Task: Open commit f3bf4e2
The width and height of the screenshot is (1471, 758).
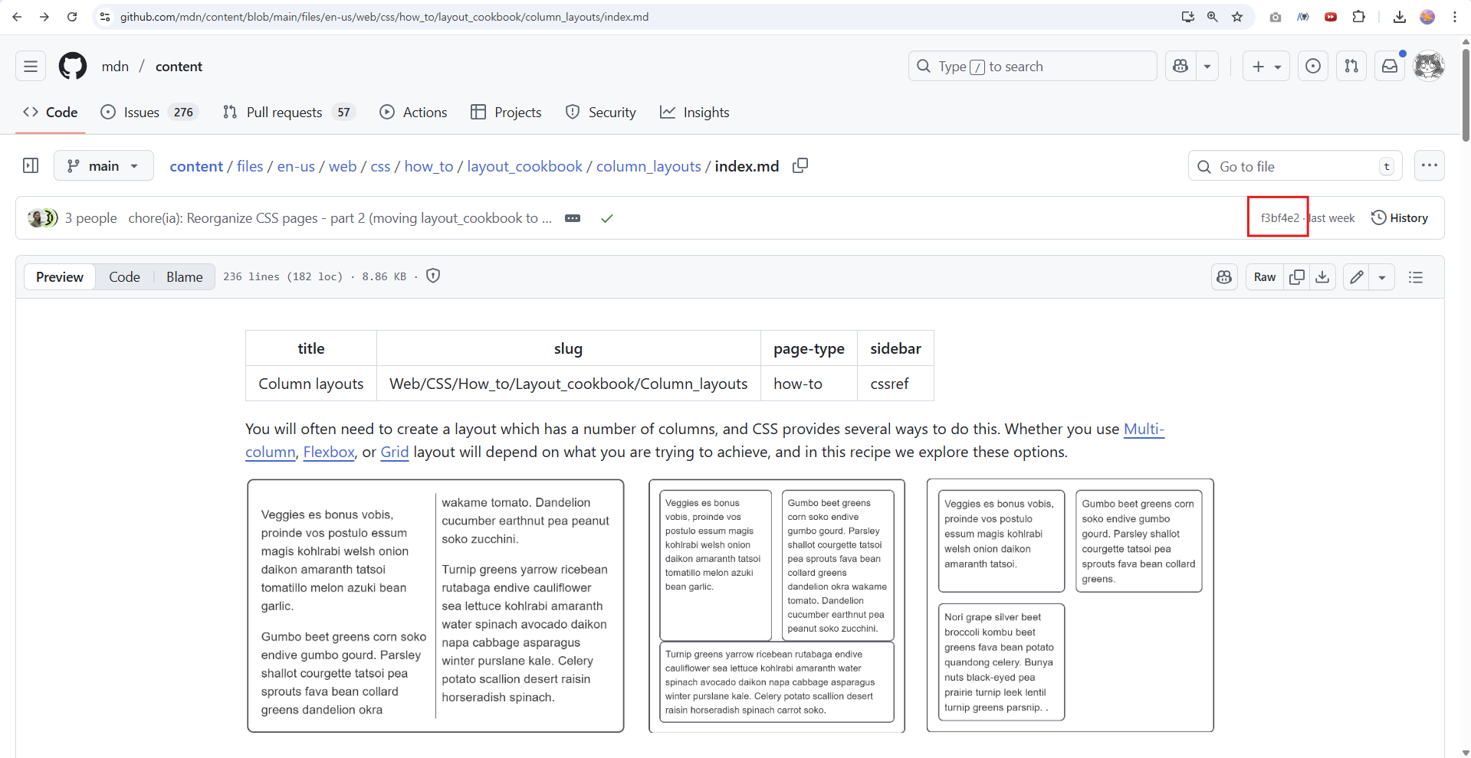Action: point(1280,218)
